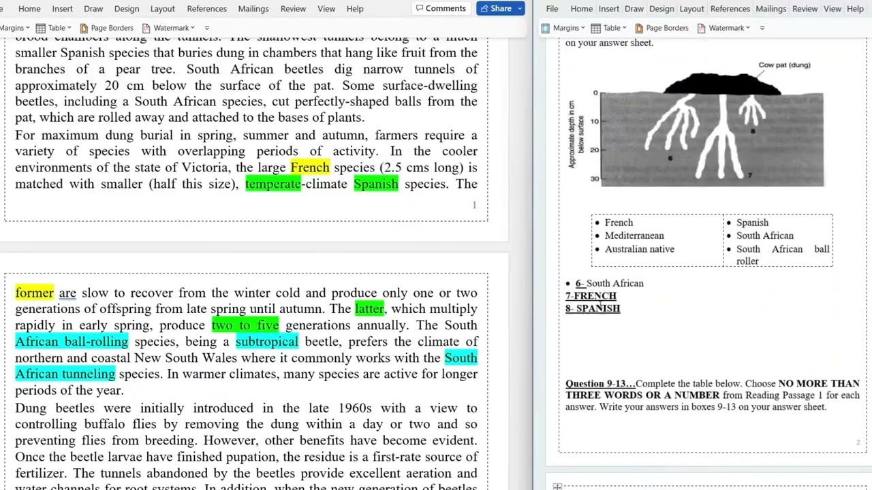The image size is (872, 490).
Task: Open the View tab in the left window
Action: [x=326, y=8]
